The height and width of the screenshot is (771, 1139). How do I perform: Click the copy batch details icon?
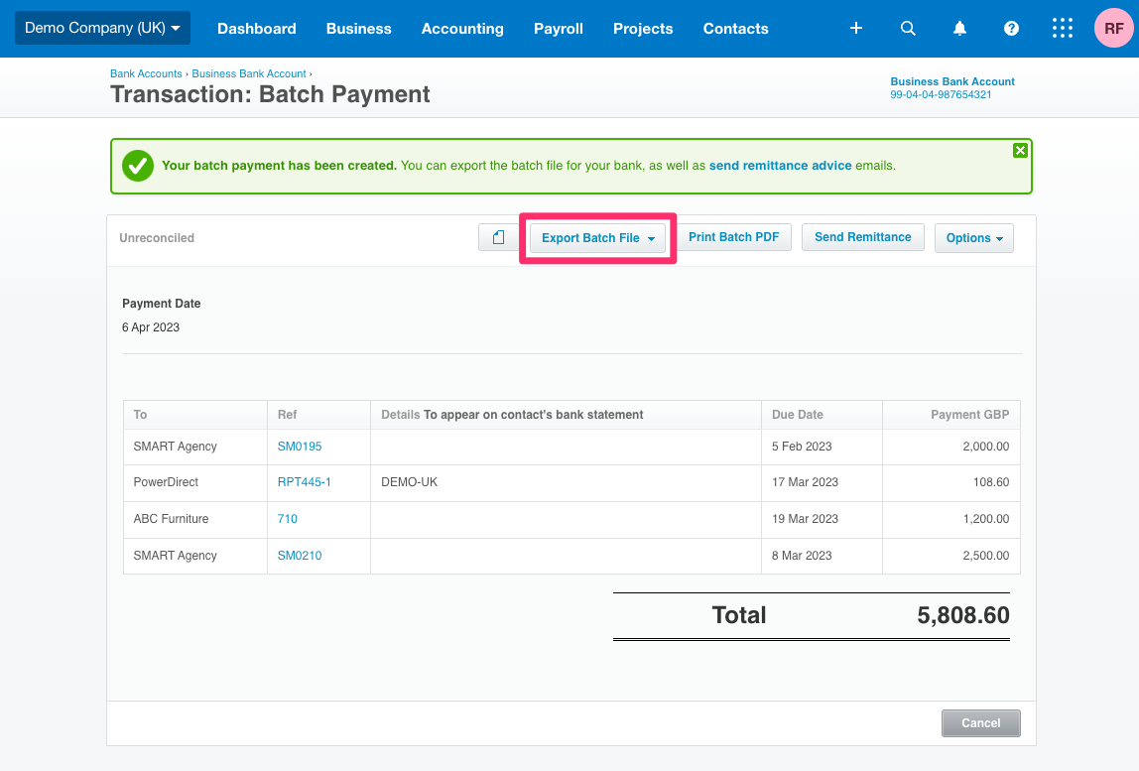pos(499,237)
